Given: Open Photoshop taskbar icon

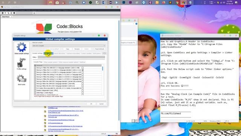Looking at the screenshot, I should click(x=124, y=3).
